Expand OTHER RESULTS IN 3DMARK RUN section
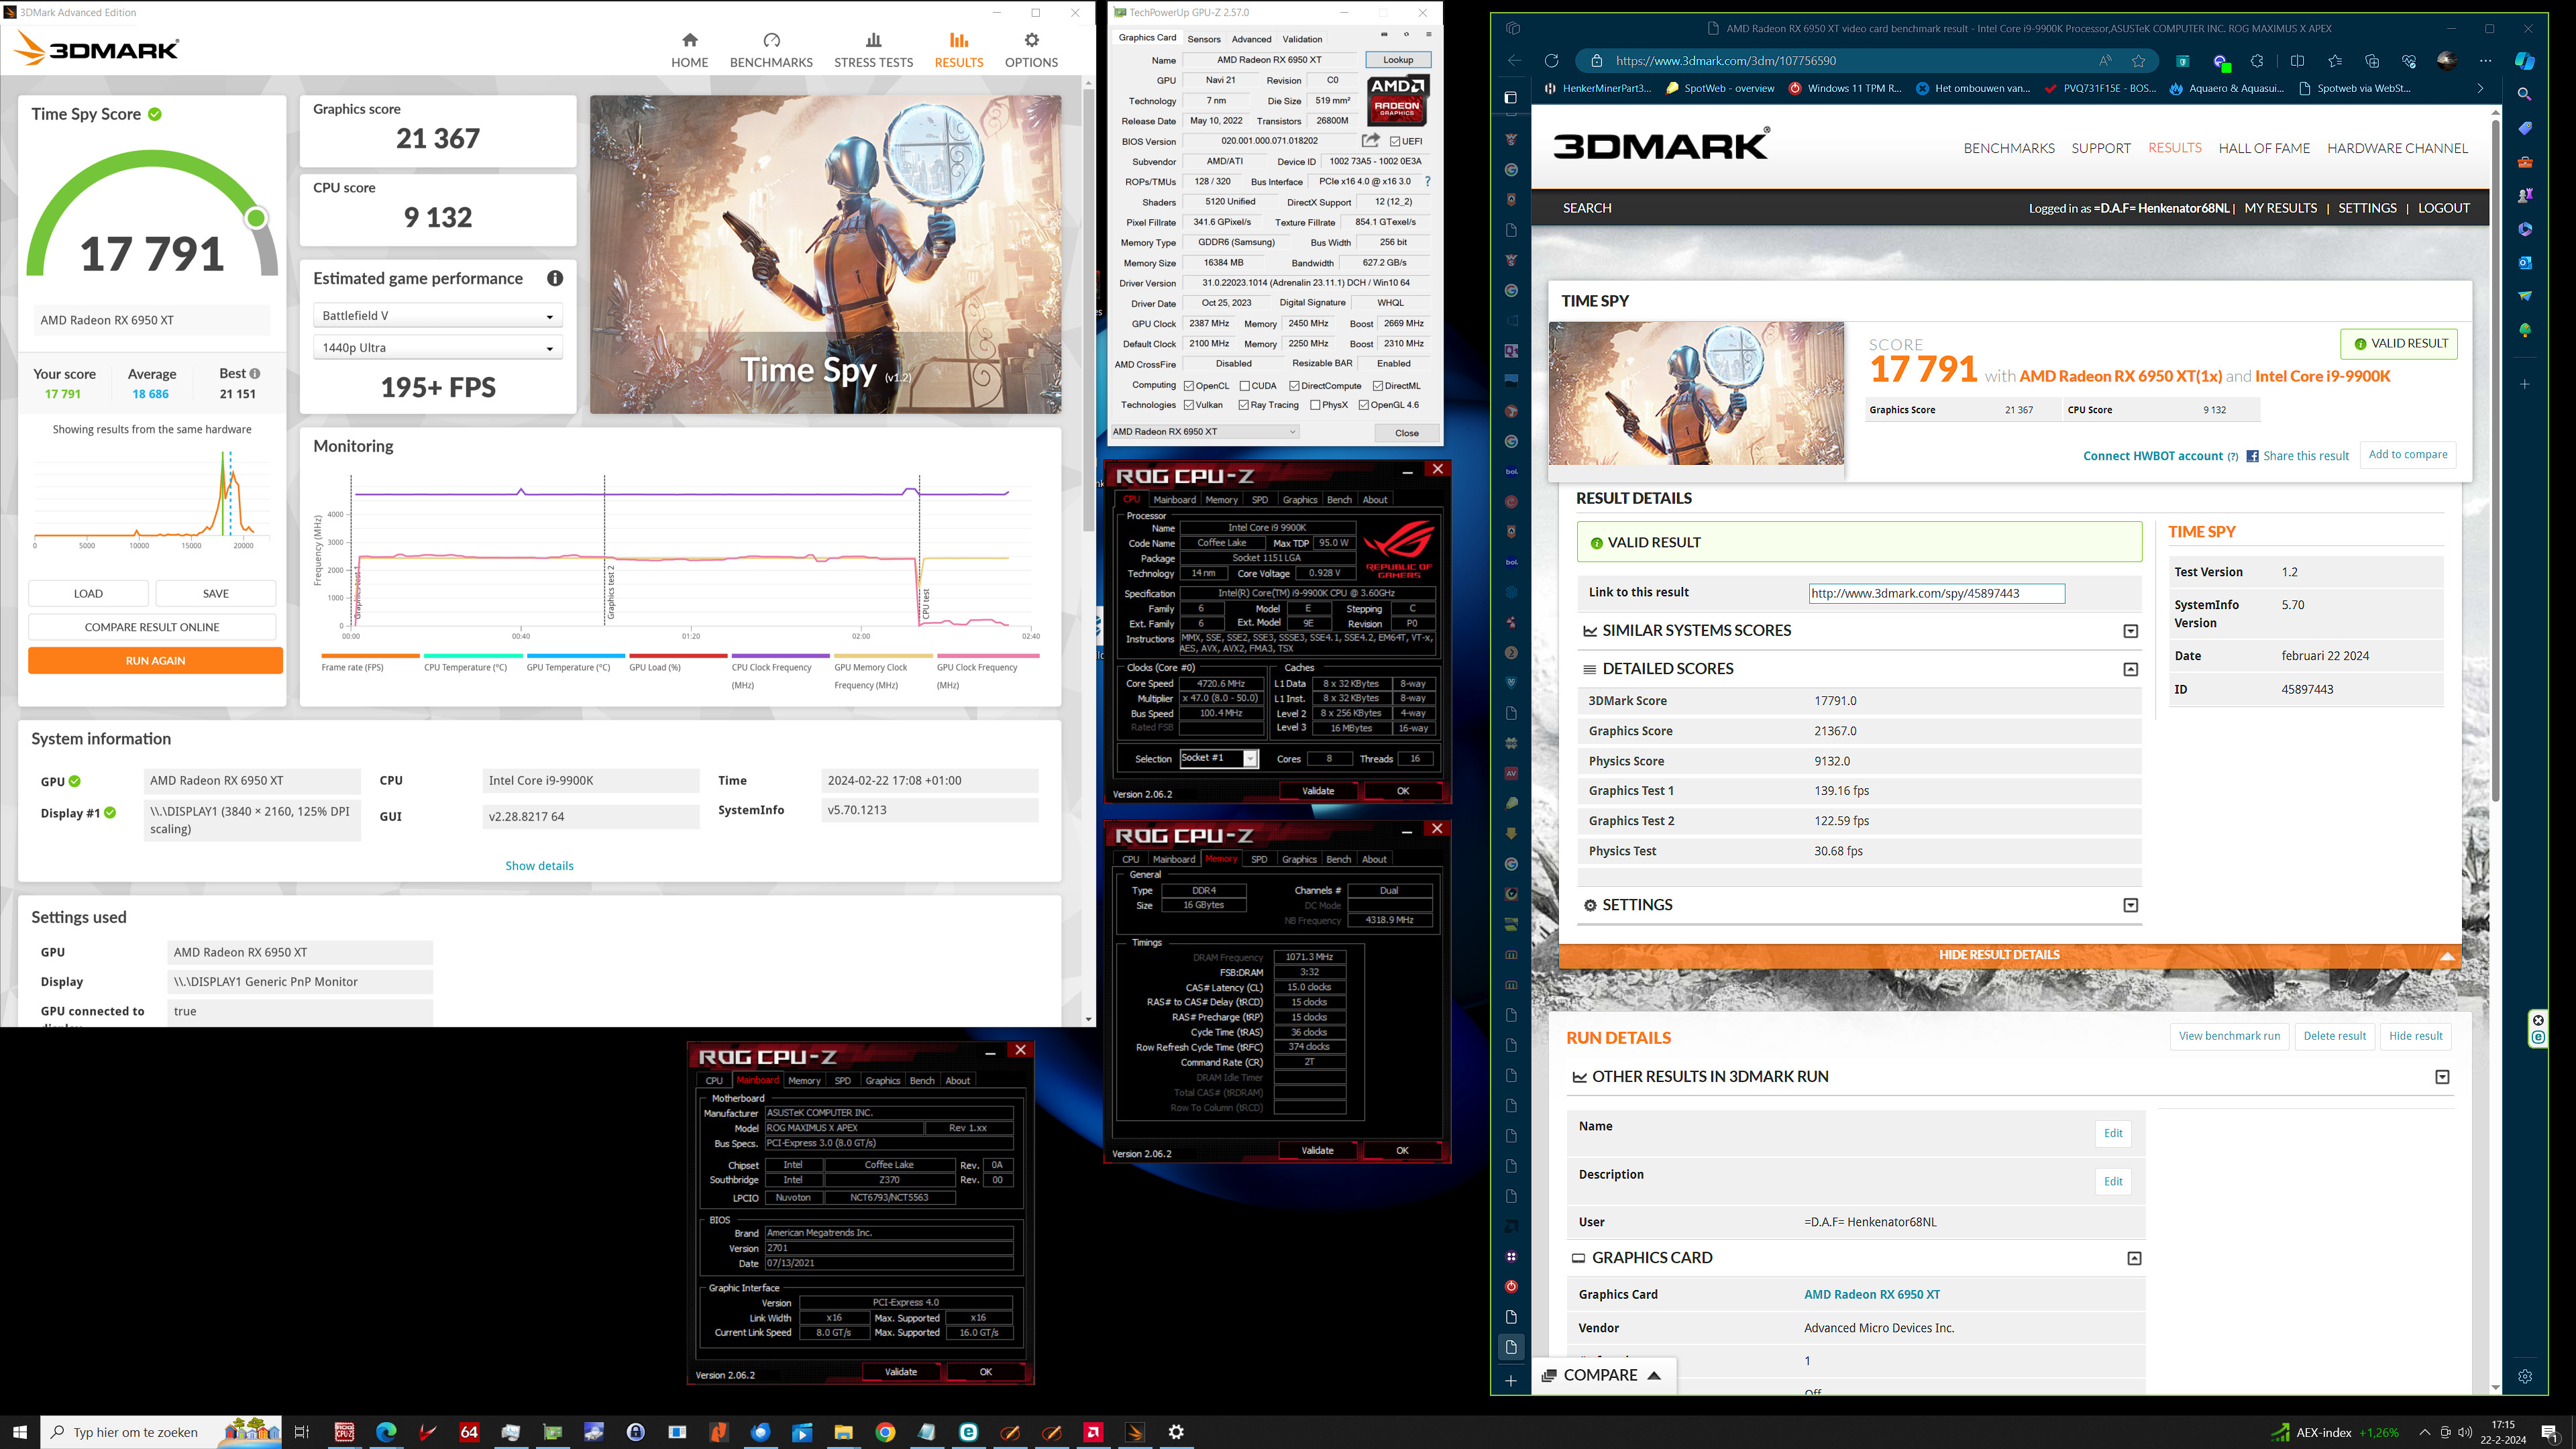 2442,1077
